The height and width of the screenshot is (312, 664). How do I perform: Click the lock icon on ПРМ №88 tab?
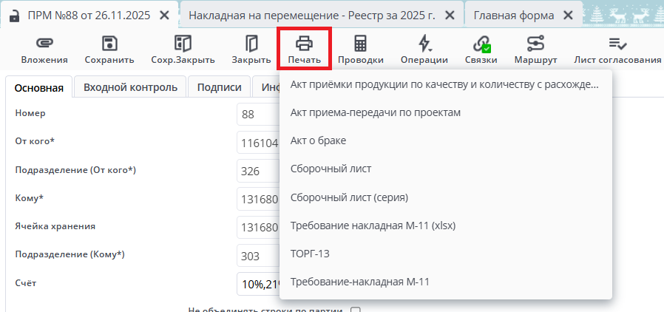(14, 16)
